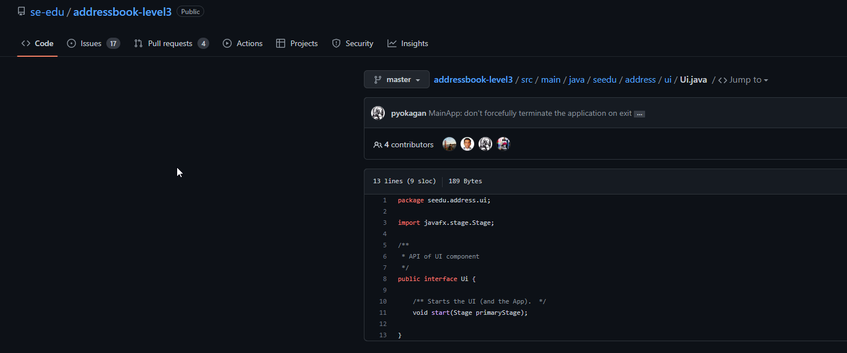Click the 'package seedu.address.ui;' code line
This screenshot has width=847, height=353.
pyautogui.click(x=444, y=200)
